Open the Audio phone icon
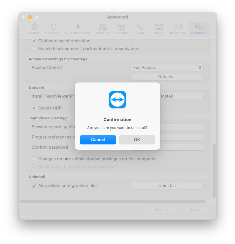235x244 pixels. [x=140, y=27]
